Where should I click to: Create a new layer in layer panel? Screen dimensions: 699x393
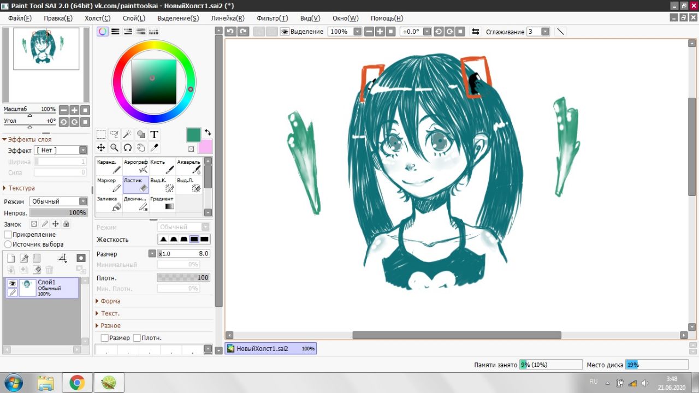11,258
